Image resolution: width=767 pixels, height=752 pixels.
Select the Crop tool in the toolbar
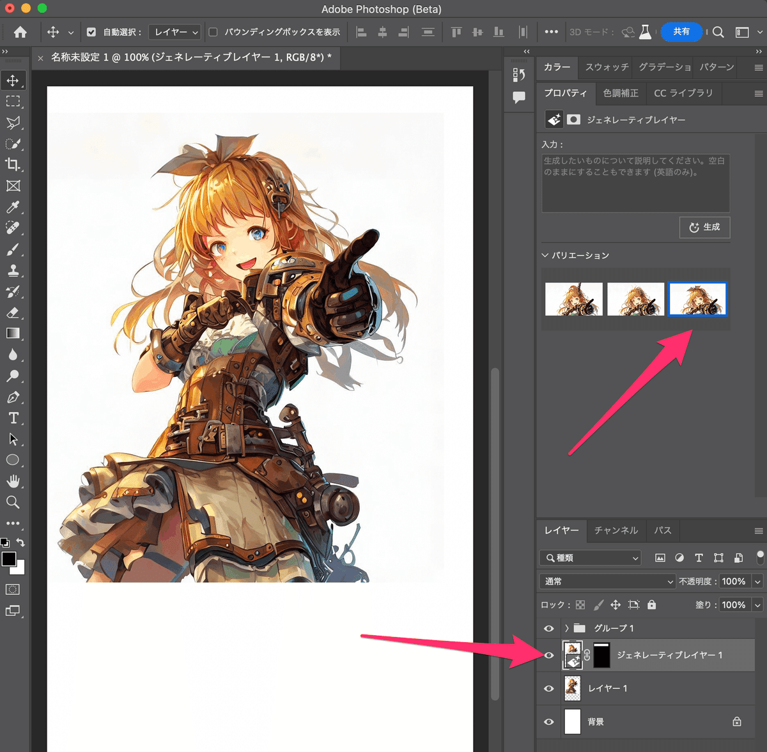14,165
